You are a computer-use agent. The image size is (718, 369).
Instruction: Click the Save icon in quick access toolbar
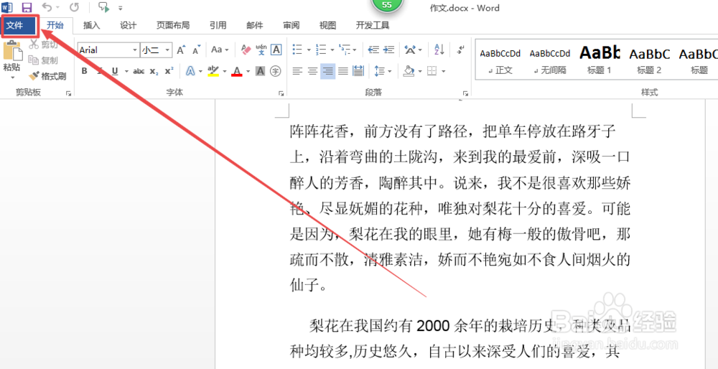click(27, 7)
